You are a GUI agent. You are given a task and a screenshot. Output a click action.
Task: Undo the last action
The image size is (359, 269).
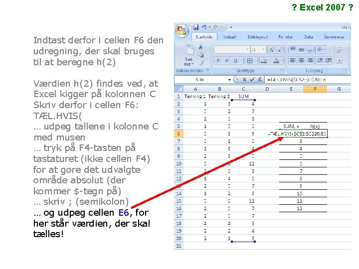point(204,27)
